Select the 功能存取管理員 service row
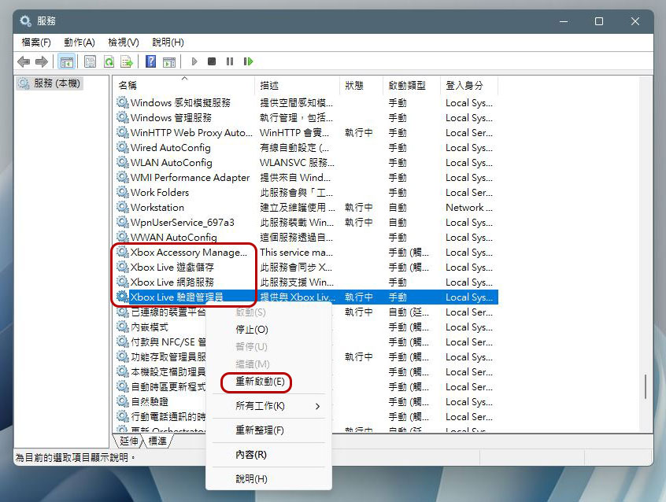 168,356
